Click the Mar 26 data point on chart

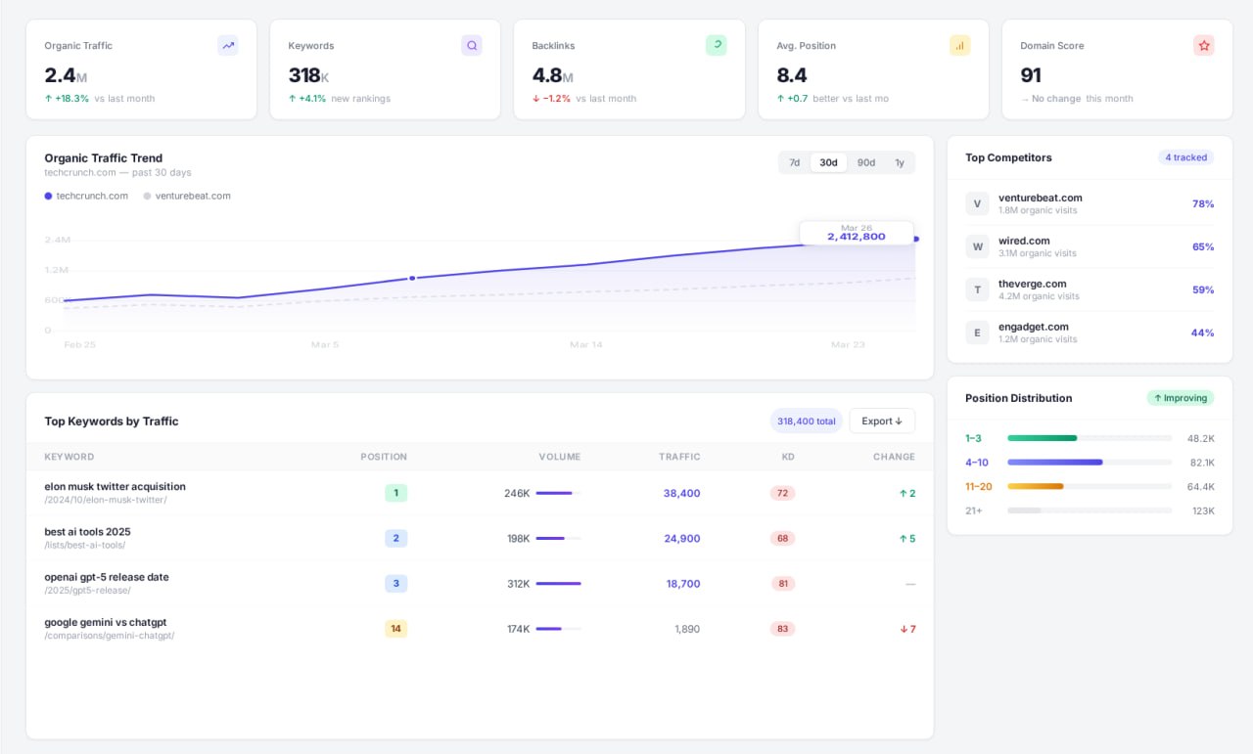[916, 239]
